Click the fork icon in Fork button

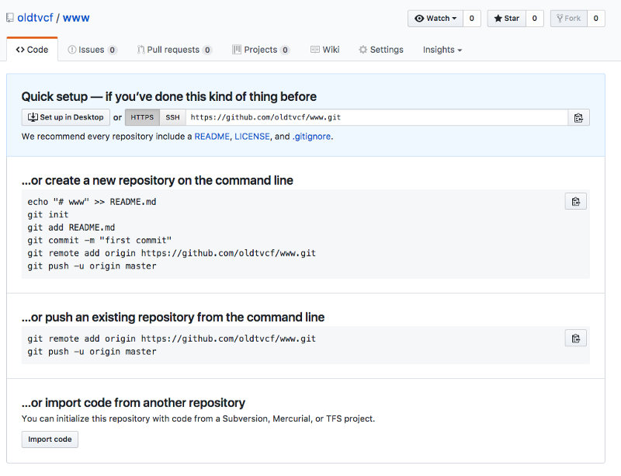[x=560, y=18]
